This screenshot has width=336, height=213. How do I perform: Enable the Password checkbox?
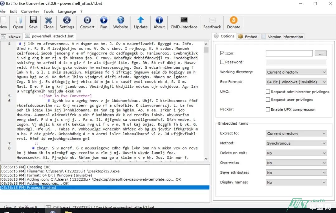coord(222,62)
